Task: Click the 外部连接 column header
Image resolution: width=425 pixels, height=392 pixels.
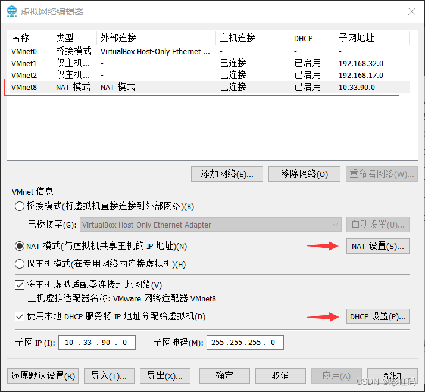Action: [x=157, y=38]
